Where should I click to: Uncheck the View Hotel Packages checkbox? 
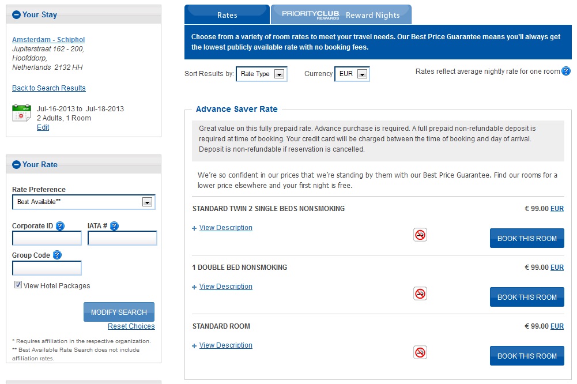point(18,285)
